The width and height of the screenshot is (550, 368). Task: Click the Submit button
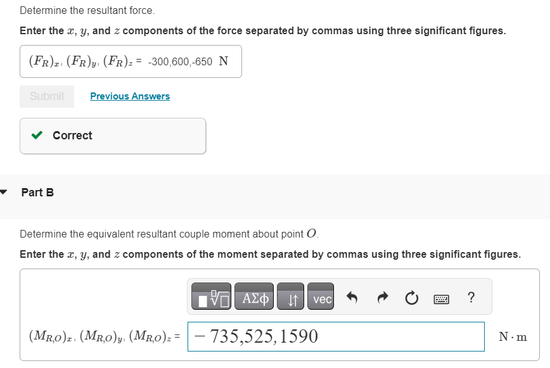[46, 96]
